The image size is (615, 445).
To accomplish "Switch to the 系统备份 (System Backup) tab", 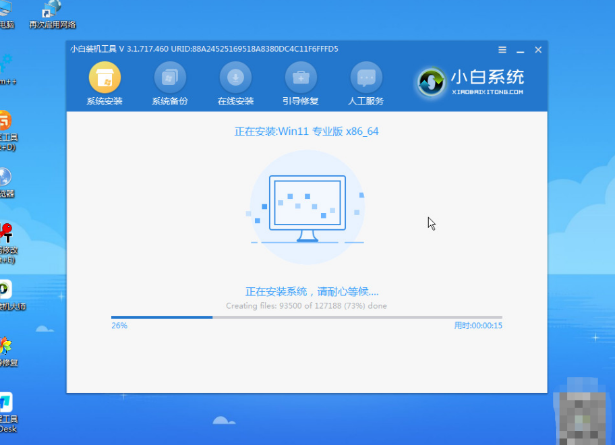I will click(x=169, y=82).
